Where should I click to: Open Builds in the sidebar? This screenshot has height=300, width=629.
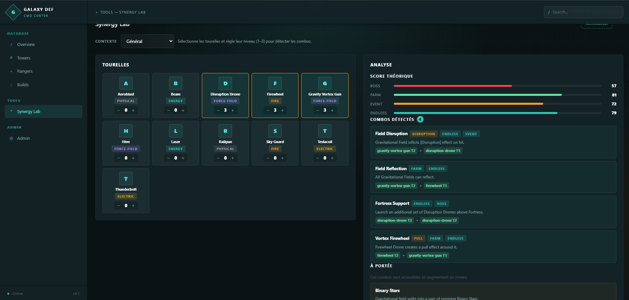[43, 85]
